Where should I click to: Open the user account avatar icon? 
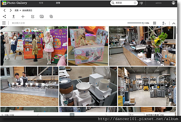173,3
